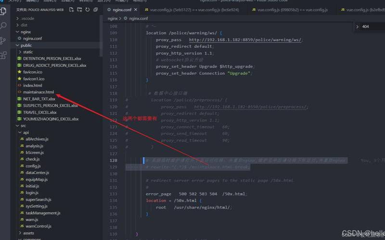385x240 pixels.
Task: Expand the dist folder
Action: click(x=24, y=25)
